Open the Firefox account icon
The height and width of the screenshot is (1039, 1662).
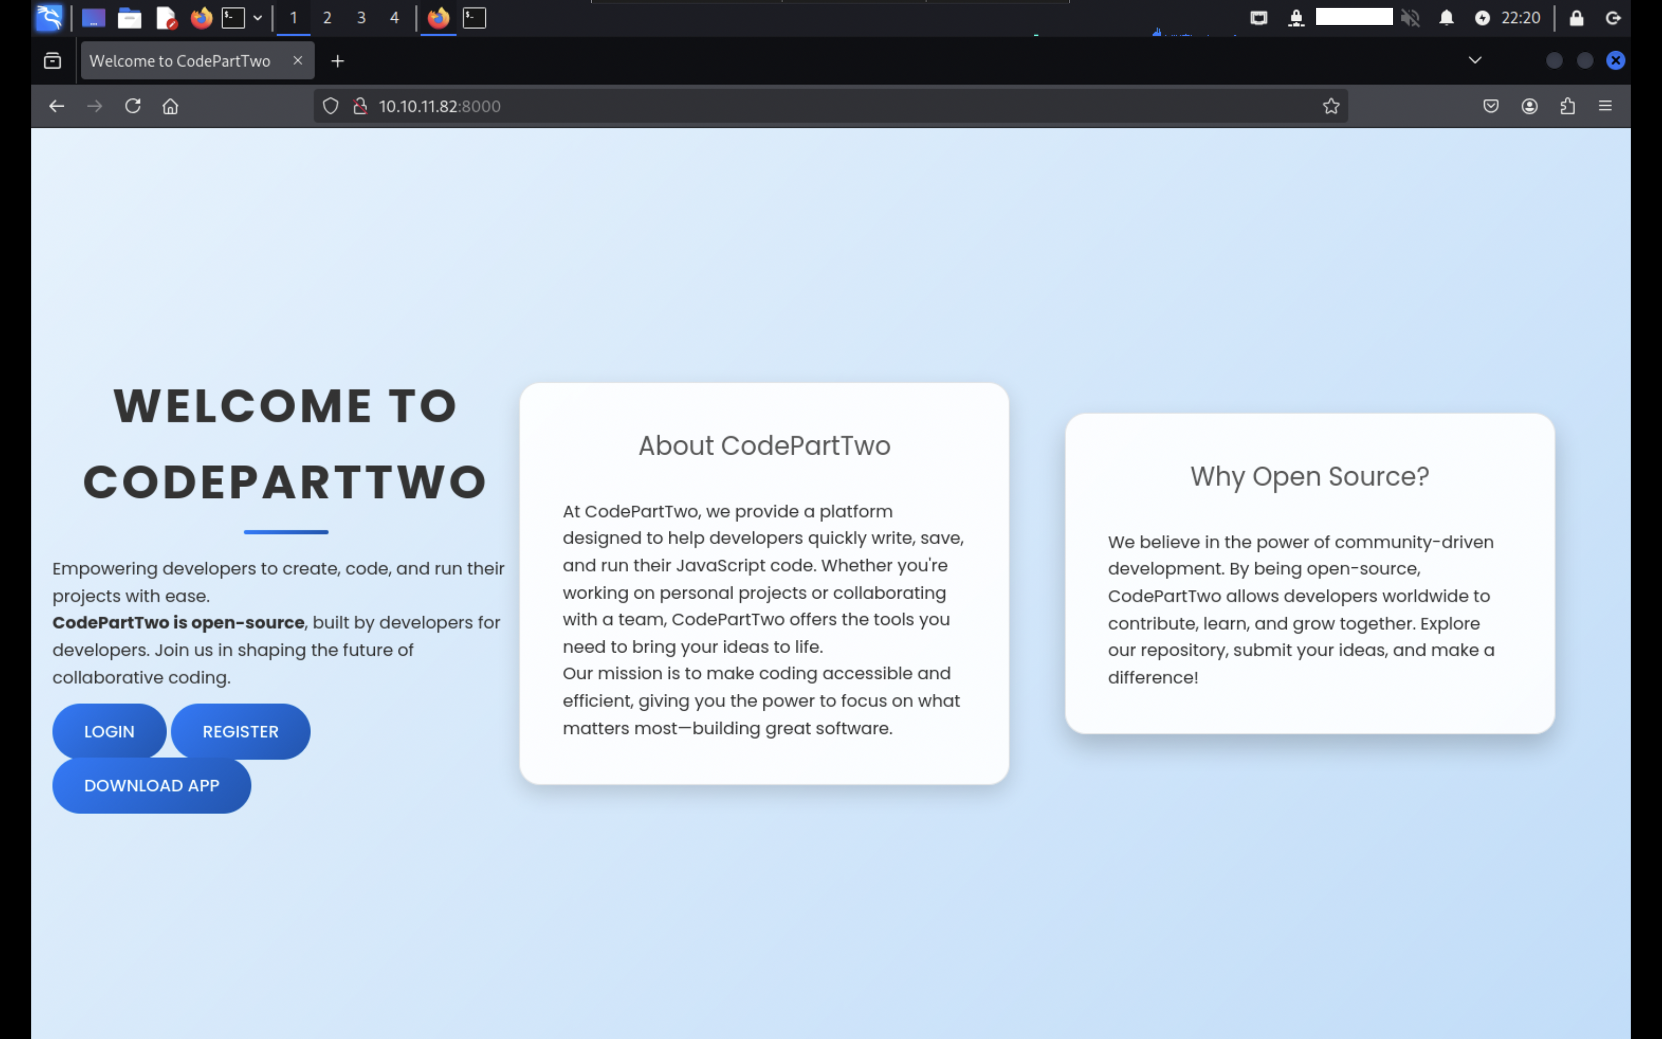tap(1529, 106)
